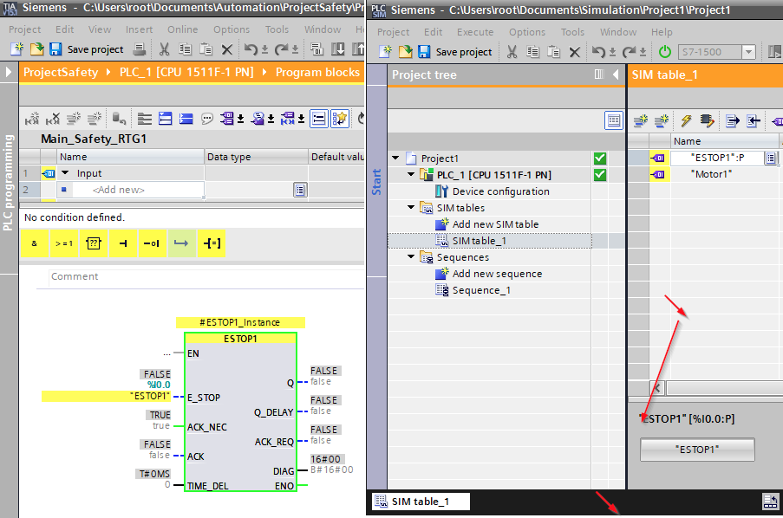Viewport: 783px width, 518px height.
Task: Insert negate binary input favorite icon
Action: [153, 243]
